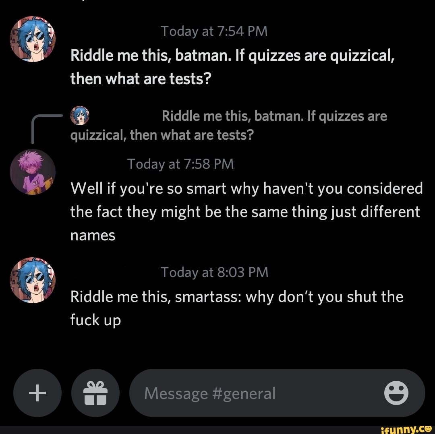Open the plus attachment button
Image resolution: width=435 pixels, height=434 pixels.
[x=37, y=393]
